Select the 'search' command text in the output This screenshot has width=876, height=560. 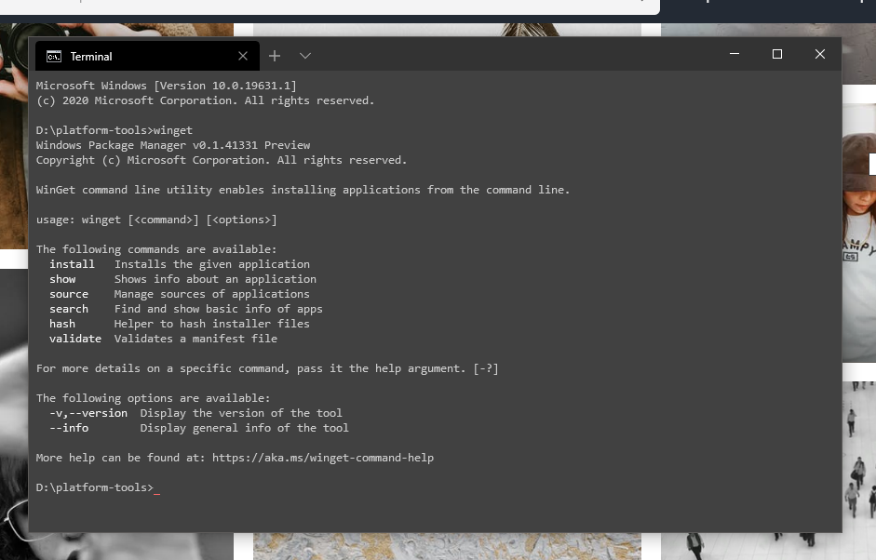(x=69, y=308)
